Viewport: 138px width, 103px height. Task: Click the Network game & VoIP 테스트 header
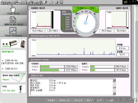79,36
